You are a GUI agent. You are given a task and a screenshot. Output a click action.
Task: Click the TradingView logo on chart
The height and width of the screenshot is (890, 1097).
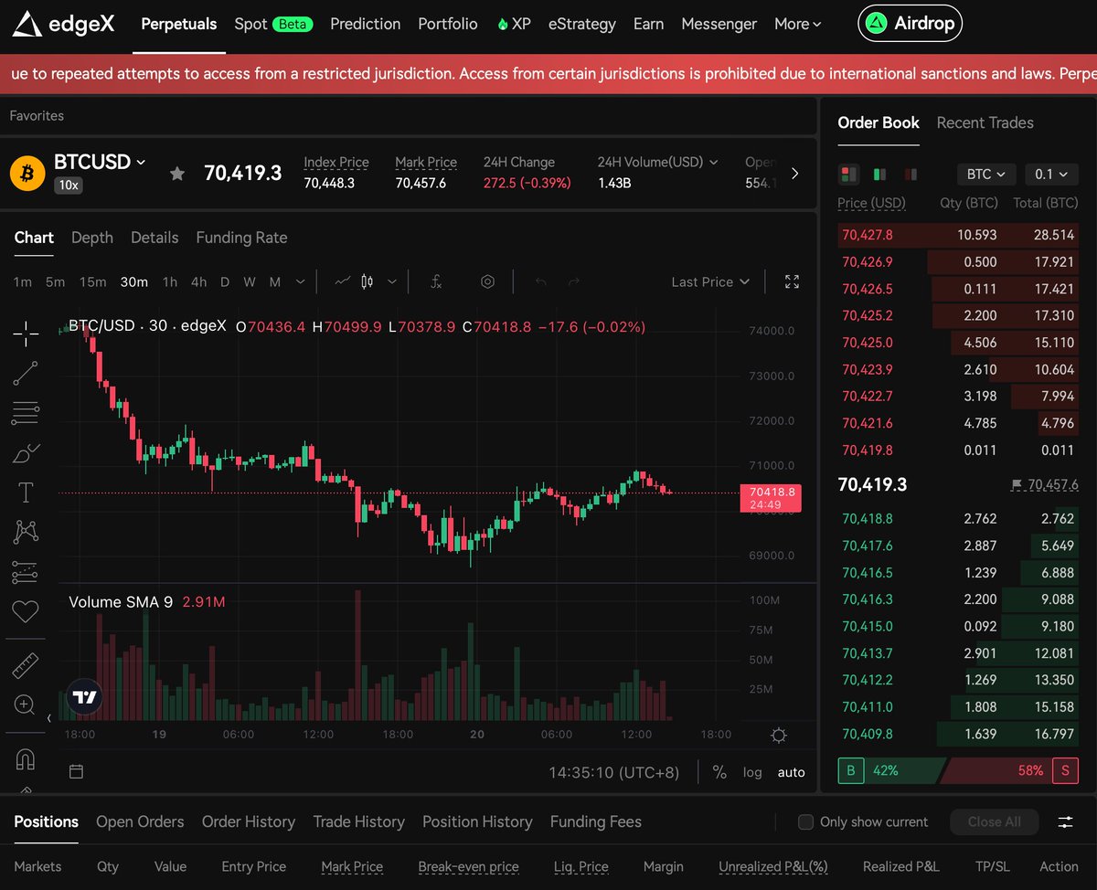click(84, 697)
